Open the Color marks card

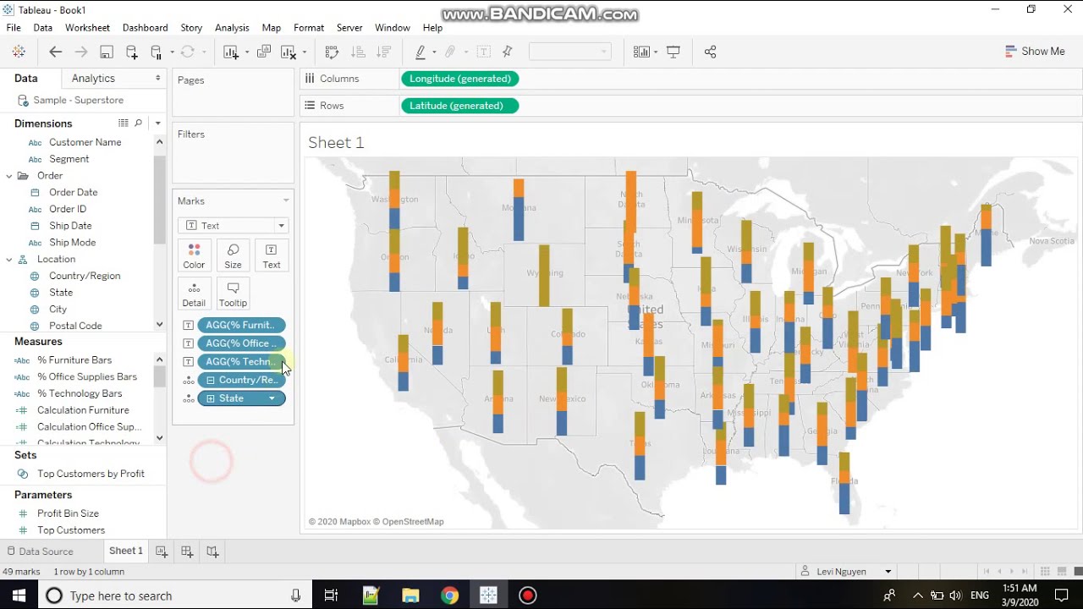point(194,255)
